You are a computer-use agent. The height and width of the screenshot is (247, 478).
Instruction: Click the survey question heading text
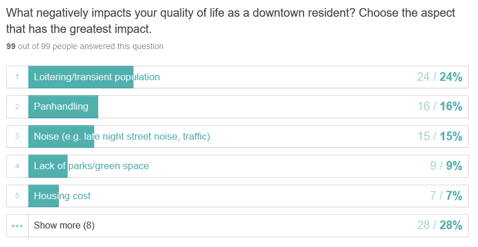point(231,21)
